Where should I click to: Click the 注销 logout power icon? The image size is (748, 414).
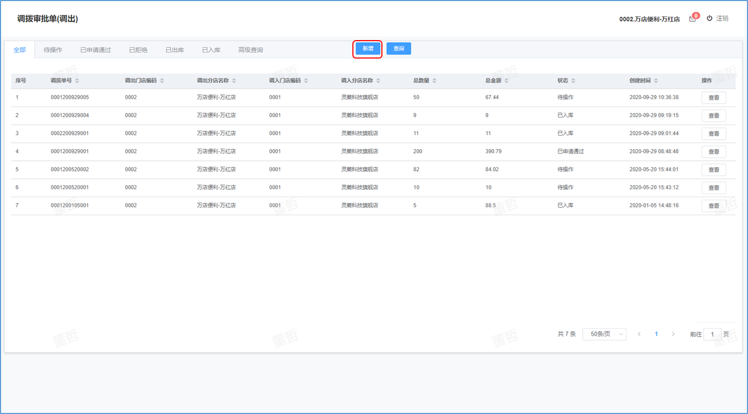point(709,18)
